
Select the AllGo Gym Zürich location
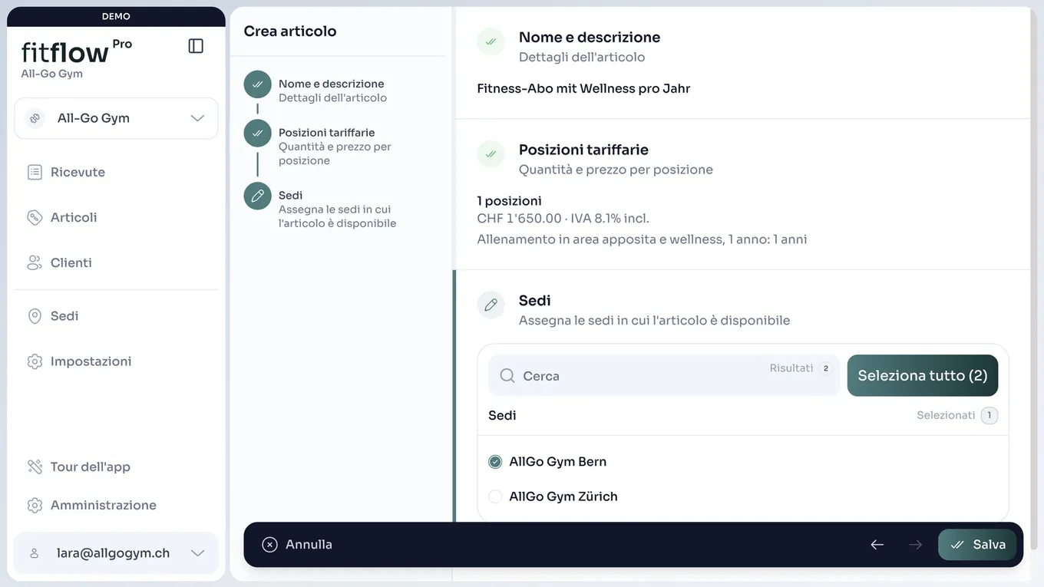click(495, 496)
